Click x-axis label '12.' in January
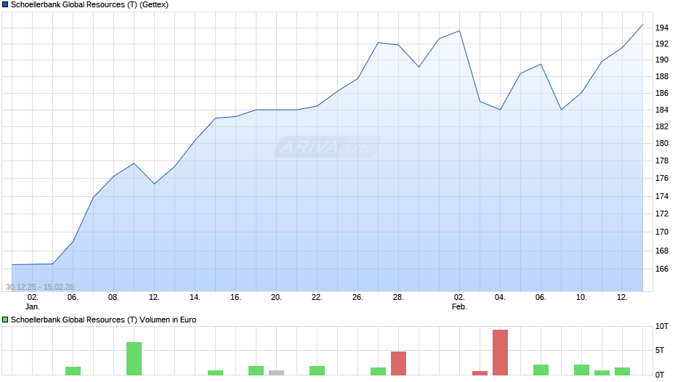This screenshot has height=382, width=683. click(x=154, y=298)
